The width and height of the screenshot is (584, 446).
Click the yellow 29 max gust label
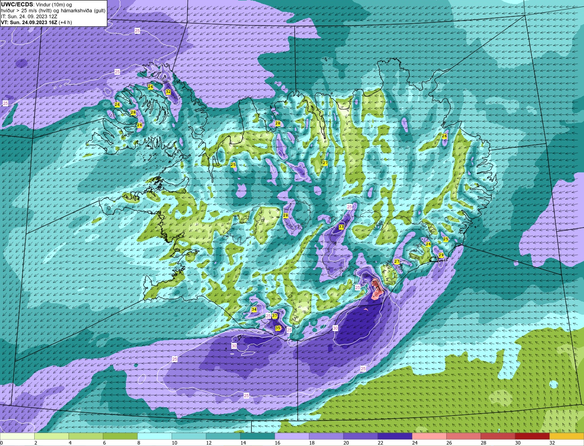pos(441,255)
